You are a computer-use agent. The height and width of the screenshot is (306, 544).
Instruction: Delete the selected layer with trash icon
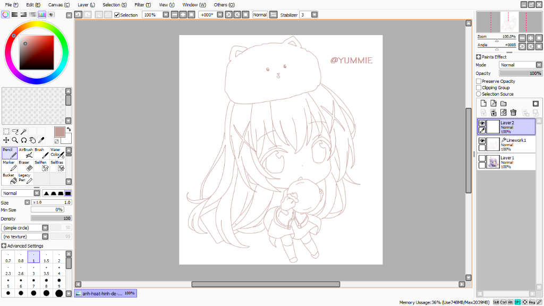[x=514, y=113]
